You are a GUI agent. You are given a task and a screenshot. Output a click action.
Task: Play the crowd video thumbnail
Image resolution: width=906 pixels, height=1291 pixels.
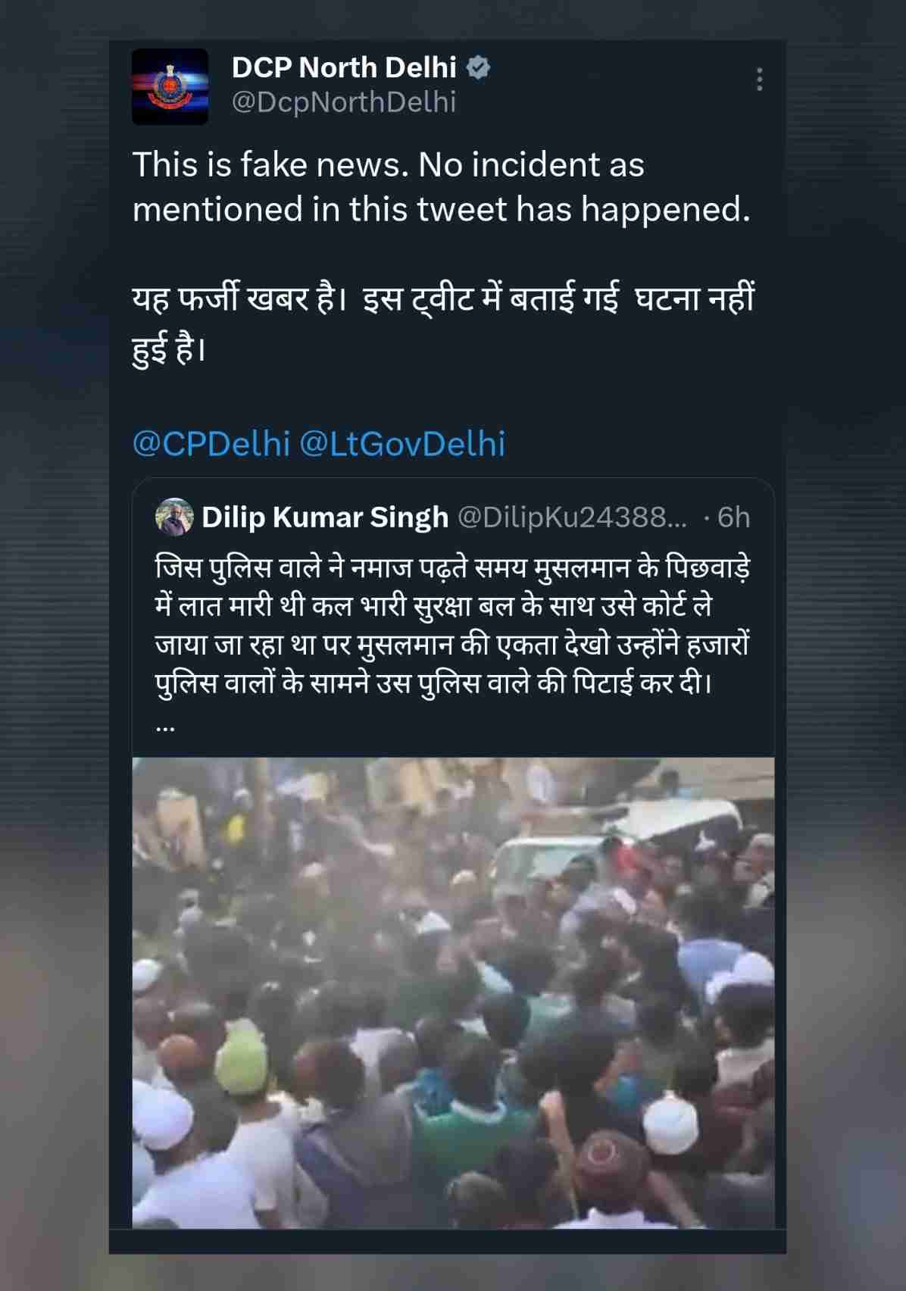(x=453, y=992)
